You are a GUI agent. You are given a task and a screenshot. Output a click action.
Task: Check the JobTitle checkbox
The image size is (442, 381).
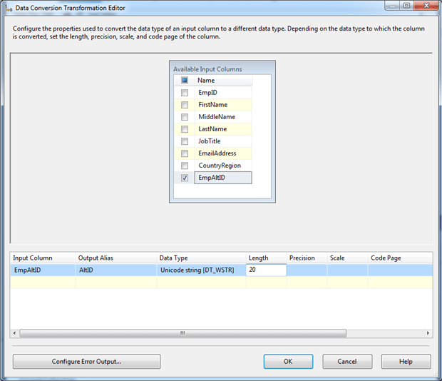185,141
